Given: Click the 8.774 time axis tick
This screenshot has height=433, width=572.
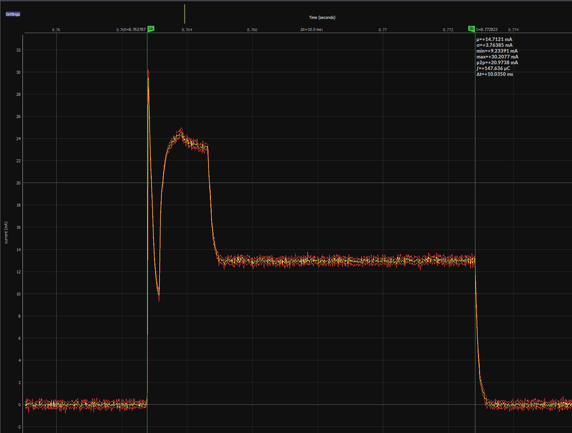Looking at the screenshot, I should pyautogui.click(x=514, y=30).
